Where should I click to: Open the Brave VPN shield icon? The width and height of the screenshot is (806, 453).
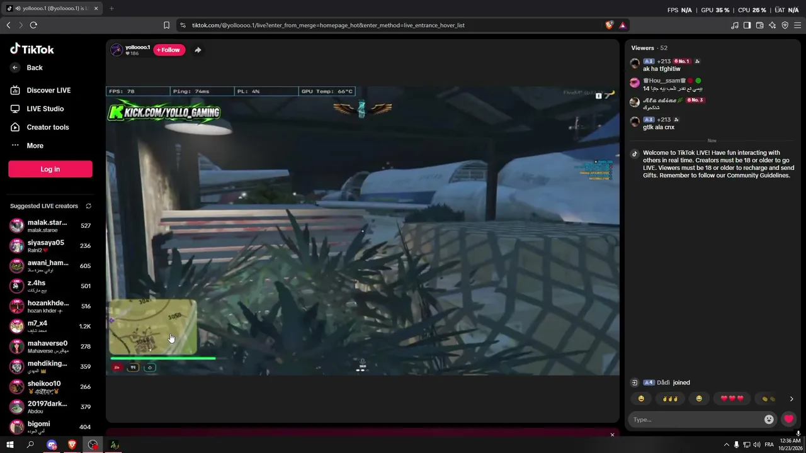point(785,25)
